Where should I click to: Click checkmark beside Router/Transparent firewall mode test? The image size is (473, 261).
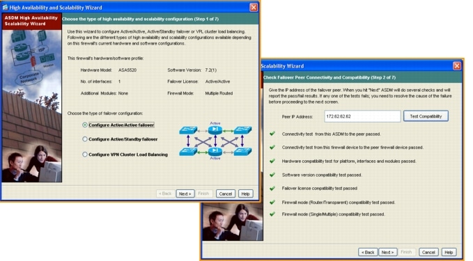click(x=272, y=203)
